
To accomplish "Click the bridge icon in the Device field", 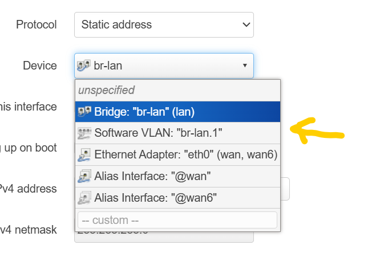I will click(84, 66).
